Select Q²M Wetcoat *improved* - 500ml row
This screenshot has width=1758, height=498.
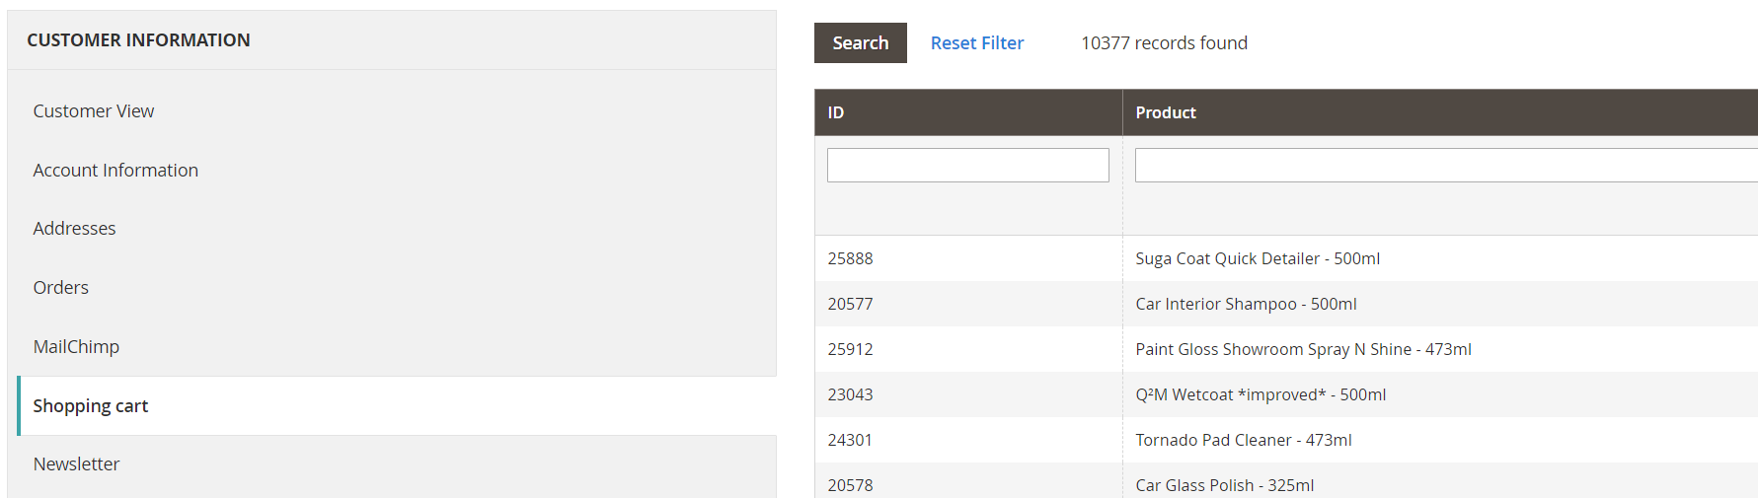pyautogui.click(x=1286, y=394)
